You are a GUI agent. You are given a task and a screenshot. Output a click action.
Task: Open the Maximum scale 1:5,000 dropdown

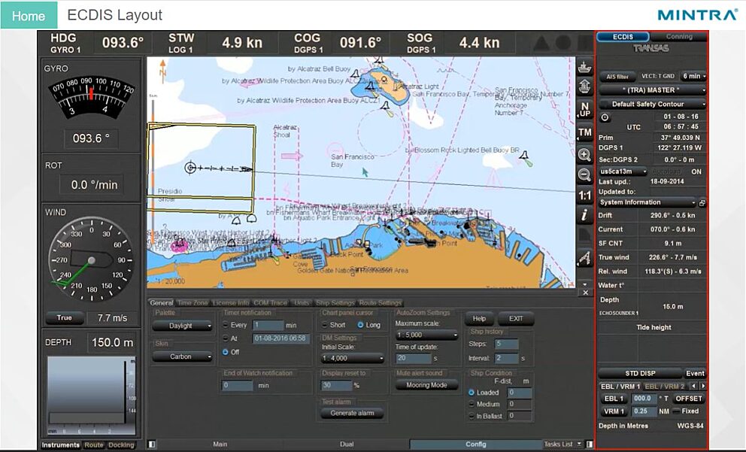click(426, 335)
